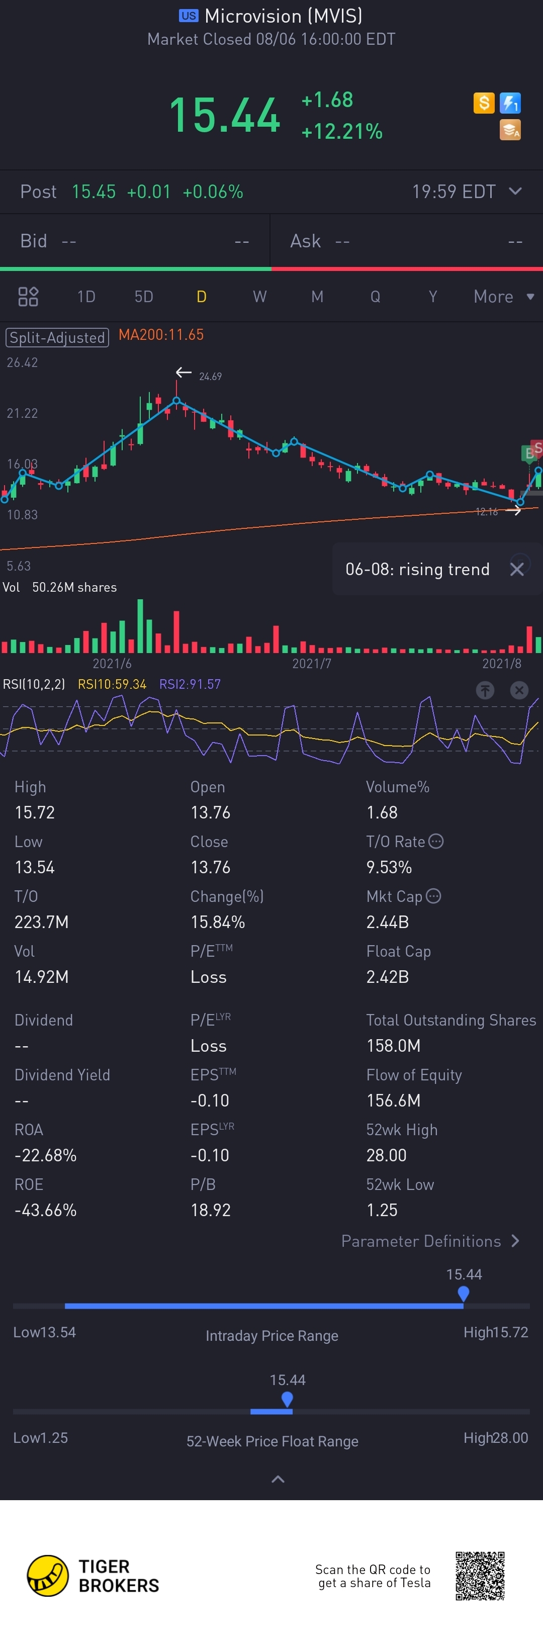Select the D daily chart tab
The image size is (543, 1652).
201,296
